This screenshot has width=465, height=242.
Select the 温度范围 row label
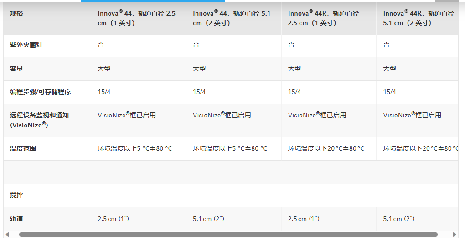(x=23, y=148)
